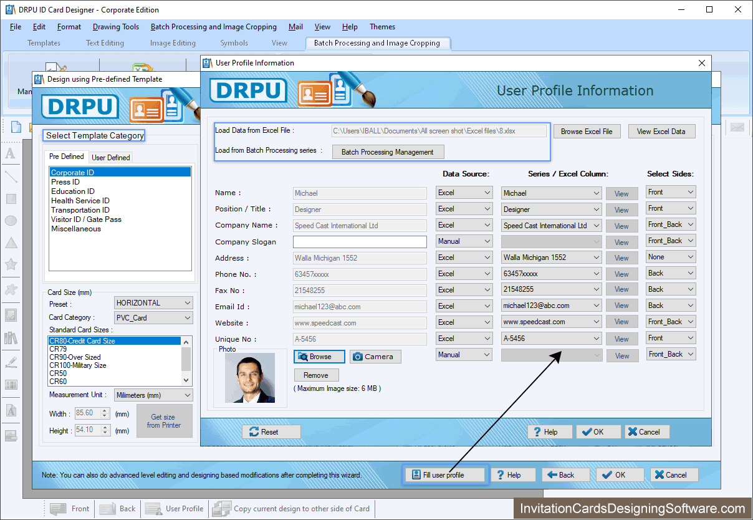Click View Excel Data button
This screenshot has height=520, width=753.
(x=661, y=132)
